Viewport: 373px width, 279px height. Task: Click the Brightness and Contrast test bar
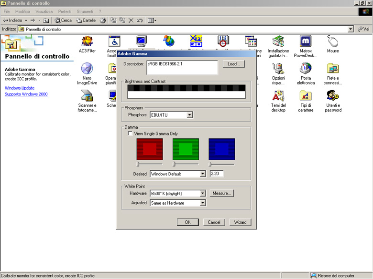(x=186, y=92)
